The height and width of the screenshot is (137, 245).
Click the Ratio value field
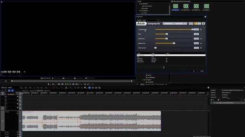coord(196,34)
